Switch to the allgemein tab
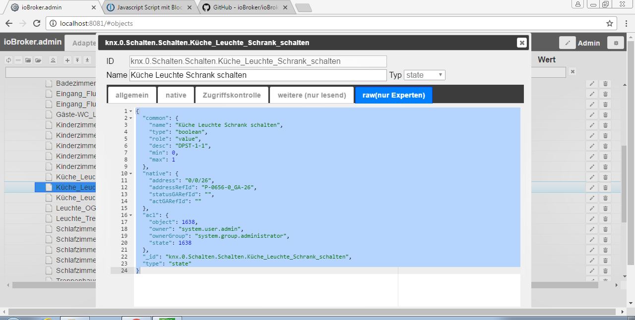This screenshot has height=320, width=635. [x=132, y=95]
